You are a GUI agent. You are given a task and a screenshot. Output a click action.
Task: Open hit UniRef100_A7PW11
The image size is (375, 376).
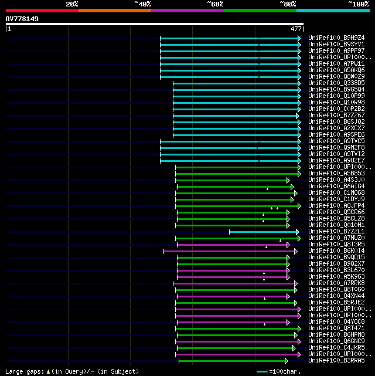(x=336, y=64)
